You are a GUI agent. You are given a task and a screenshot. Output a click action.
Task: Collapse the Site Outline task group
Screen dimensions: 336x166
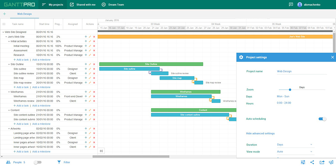9,64
